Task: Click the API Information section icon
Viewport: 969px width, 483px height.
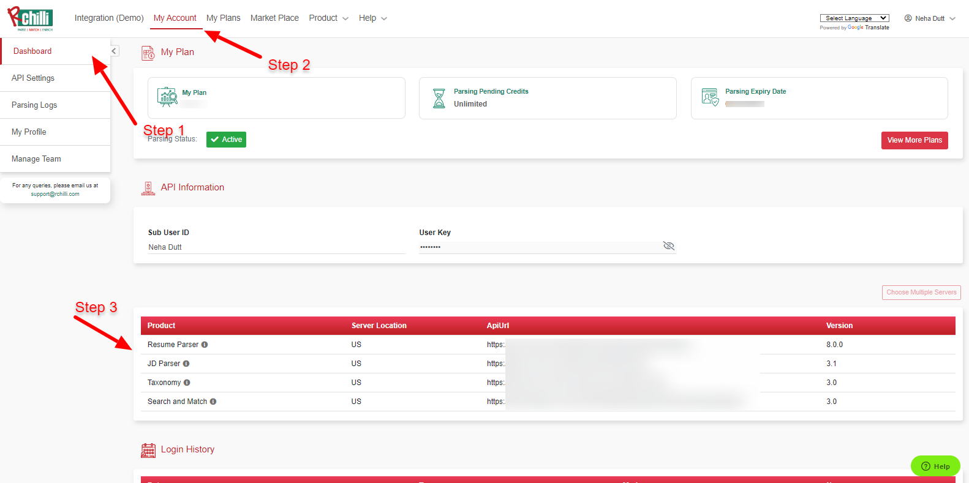Action: 148,188
